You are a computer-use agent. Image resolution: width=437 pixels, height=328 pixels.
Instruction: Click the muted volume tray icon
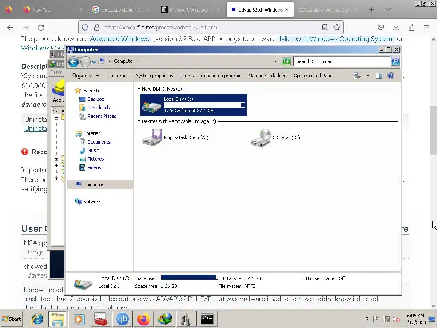click(396, 319)
